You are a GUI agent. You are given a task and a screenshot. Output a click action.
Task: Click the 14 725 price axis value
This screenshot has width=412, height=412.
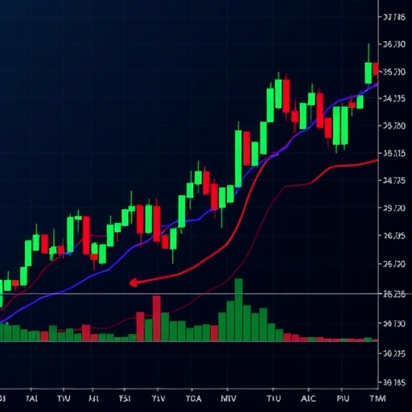click(x=394, y=181)
